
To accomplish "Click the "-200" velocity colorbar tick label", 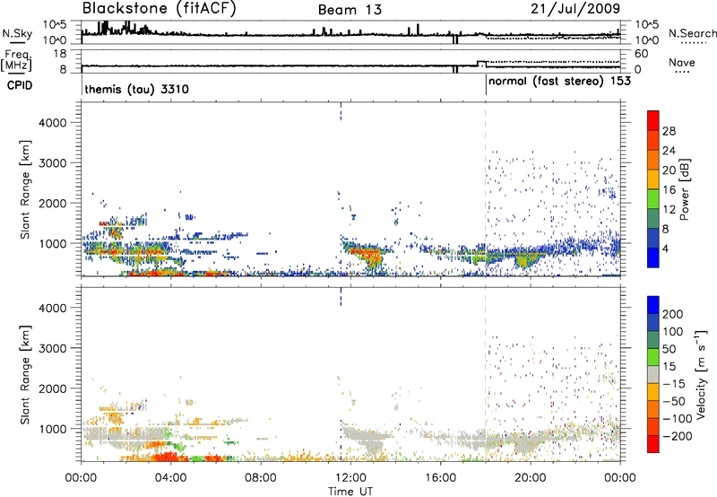I will 678,436.
